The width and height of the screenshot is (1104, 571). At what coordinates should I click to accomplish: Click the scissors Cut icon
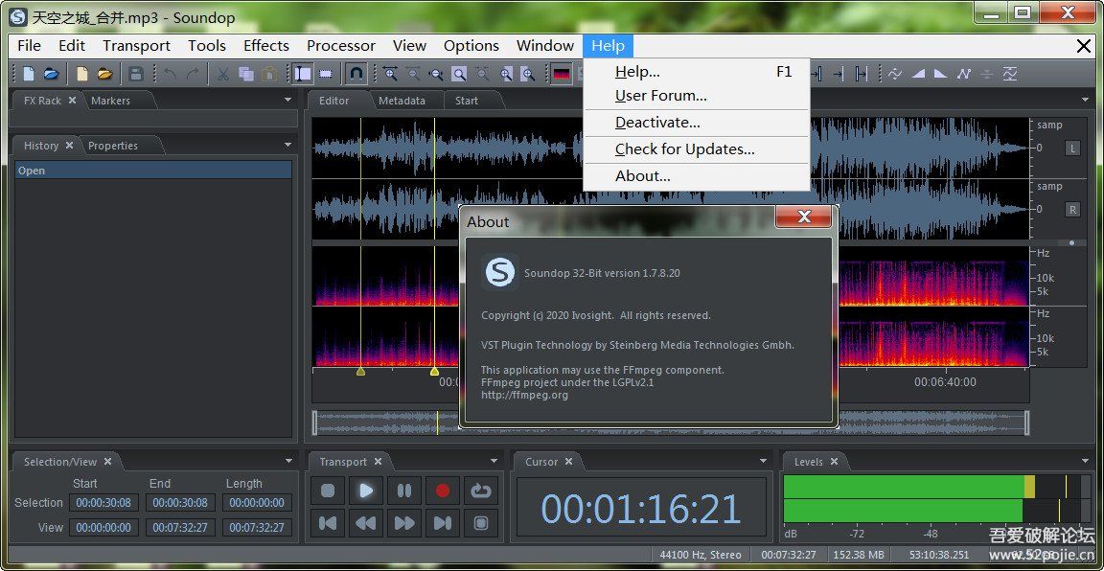pyautogui.click(x=223, y=73)
